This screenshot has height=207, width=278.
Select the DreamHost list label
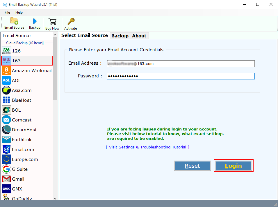(x=24, y=130)
